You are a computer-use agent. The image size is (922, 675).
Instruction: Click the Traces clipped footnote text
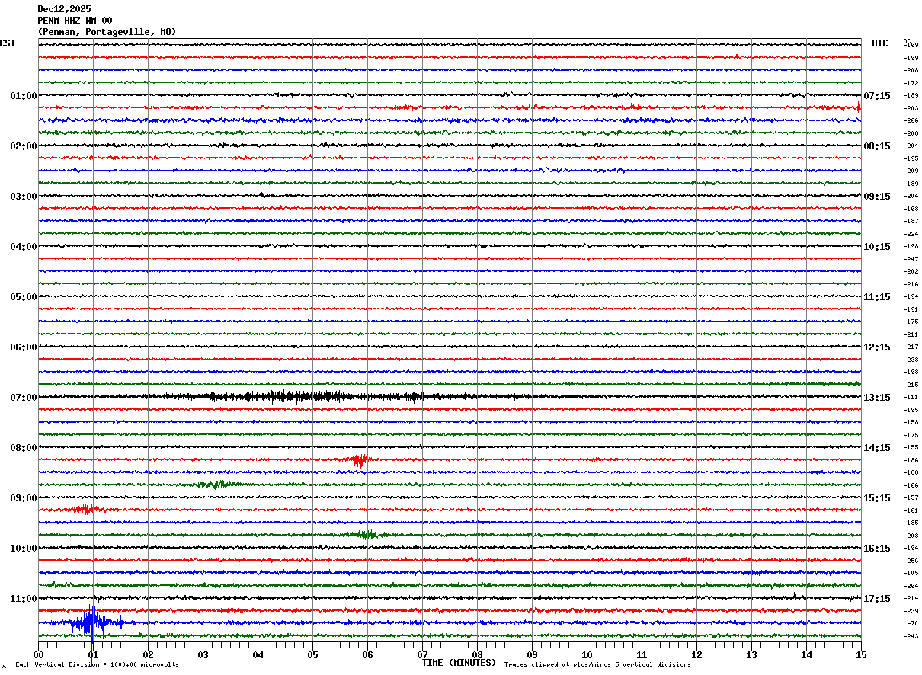point(597,665)
